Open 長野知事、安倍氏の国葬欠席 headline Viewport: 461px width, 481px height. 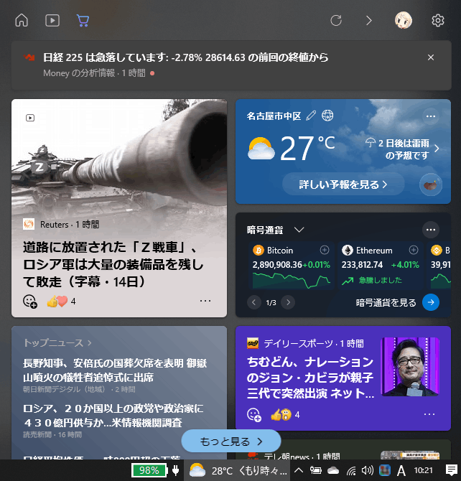point(115,370)
